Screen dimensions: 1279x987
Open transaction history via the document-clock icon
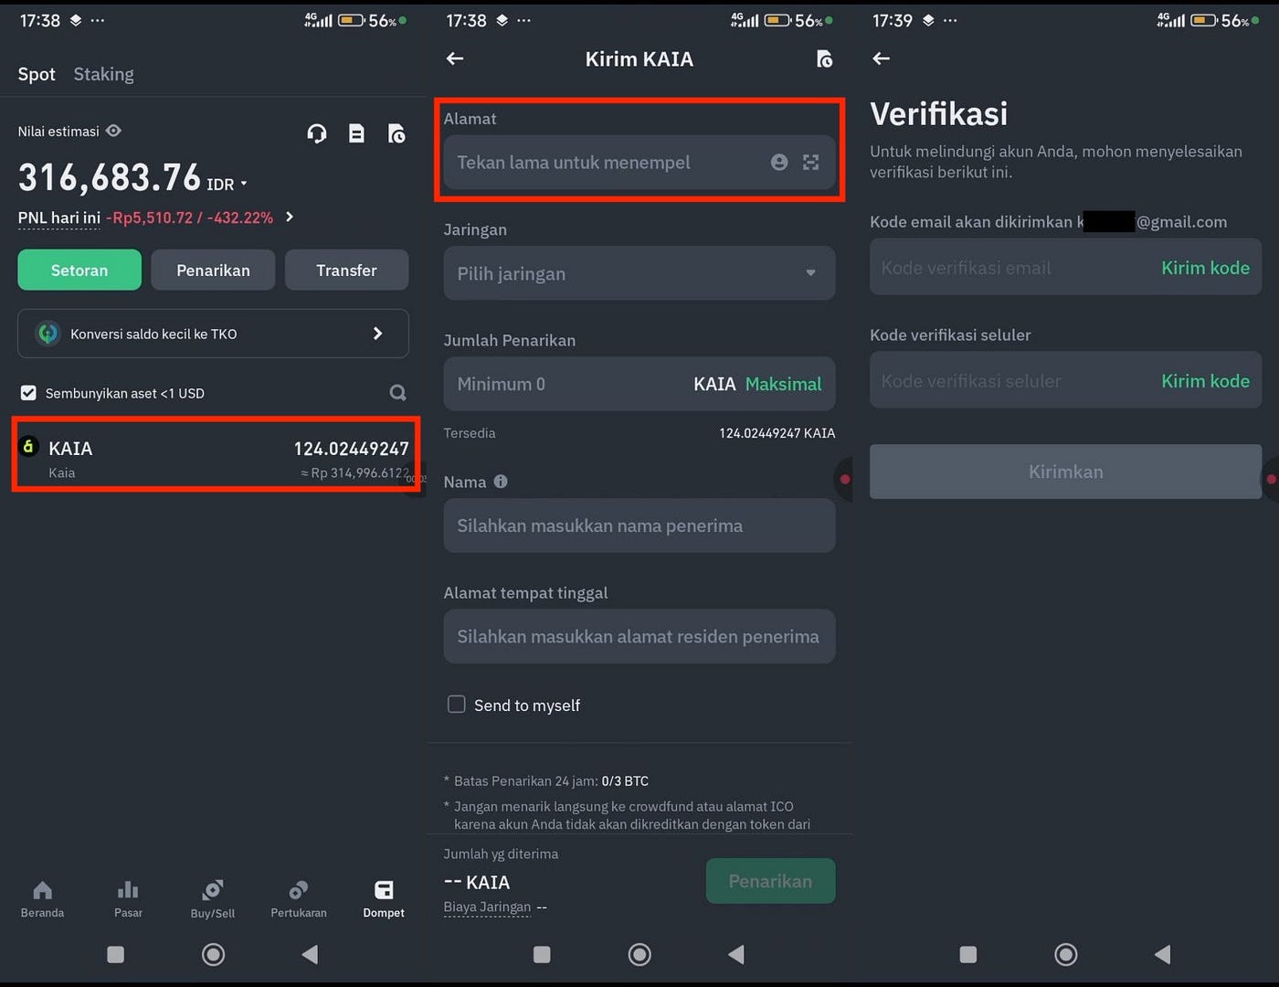click(396, 133)
